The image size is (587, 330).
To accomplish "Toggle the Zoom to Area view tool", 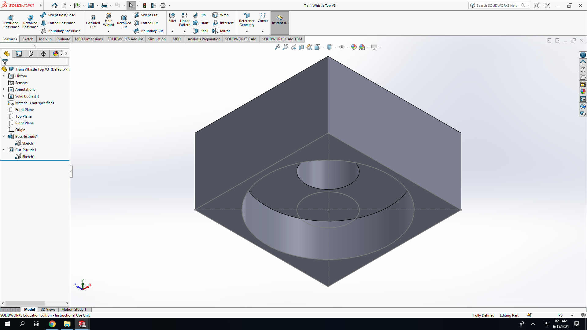I will [285, 47].
